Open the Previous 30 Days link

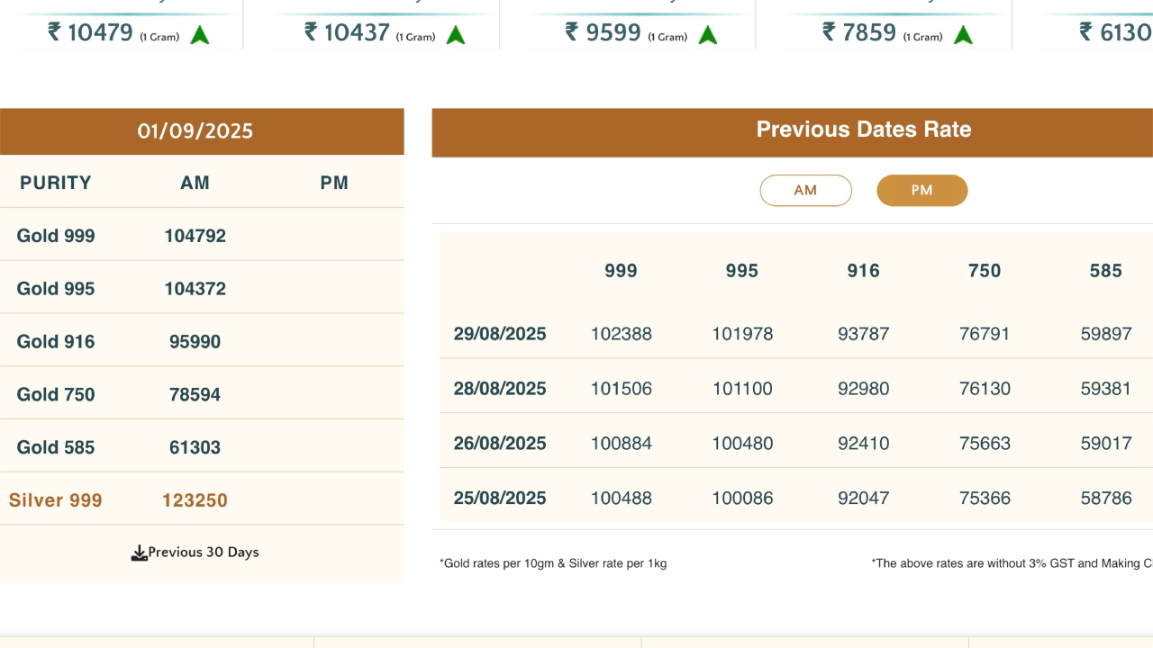203,553
